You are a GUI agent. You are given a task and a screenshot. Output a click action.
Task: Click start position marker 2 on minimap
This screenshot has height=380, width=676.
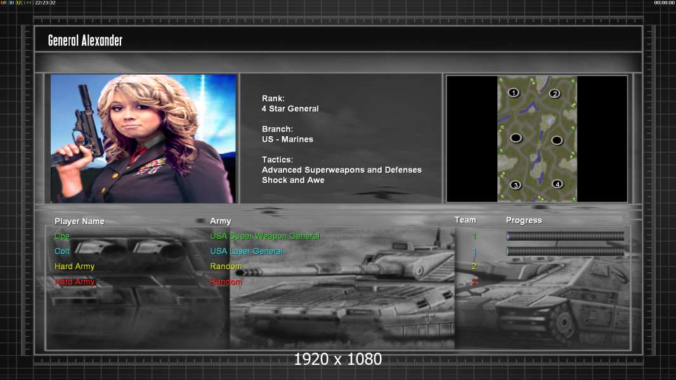(x=554, y=93)
